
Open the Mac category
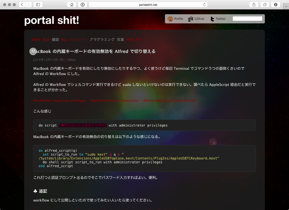tap(64, 39)
